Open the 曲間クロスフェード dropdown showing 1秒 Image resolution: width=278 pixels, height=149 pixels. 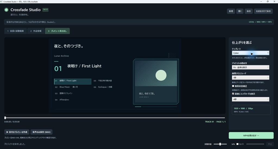(x=251, y=77)
